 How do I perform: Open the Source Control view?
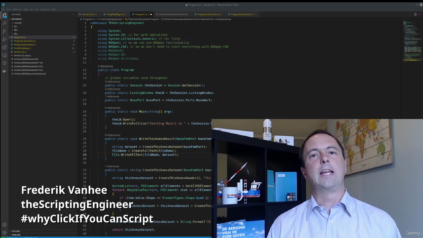pyautogui.click(x=5, y=31)
